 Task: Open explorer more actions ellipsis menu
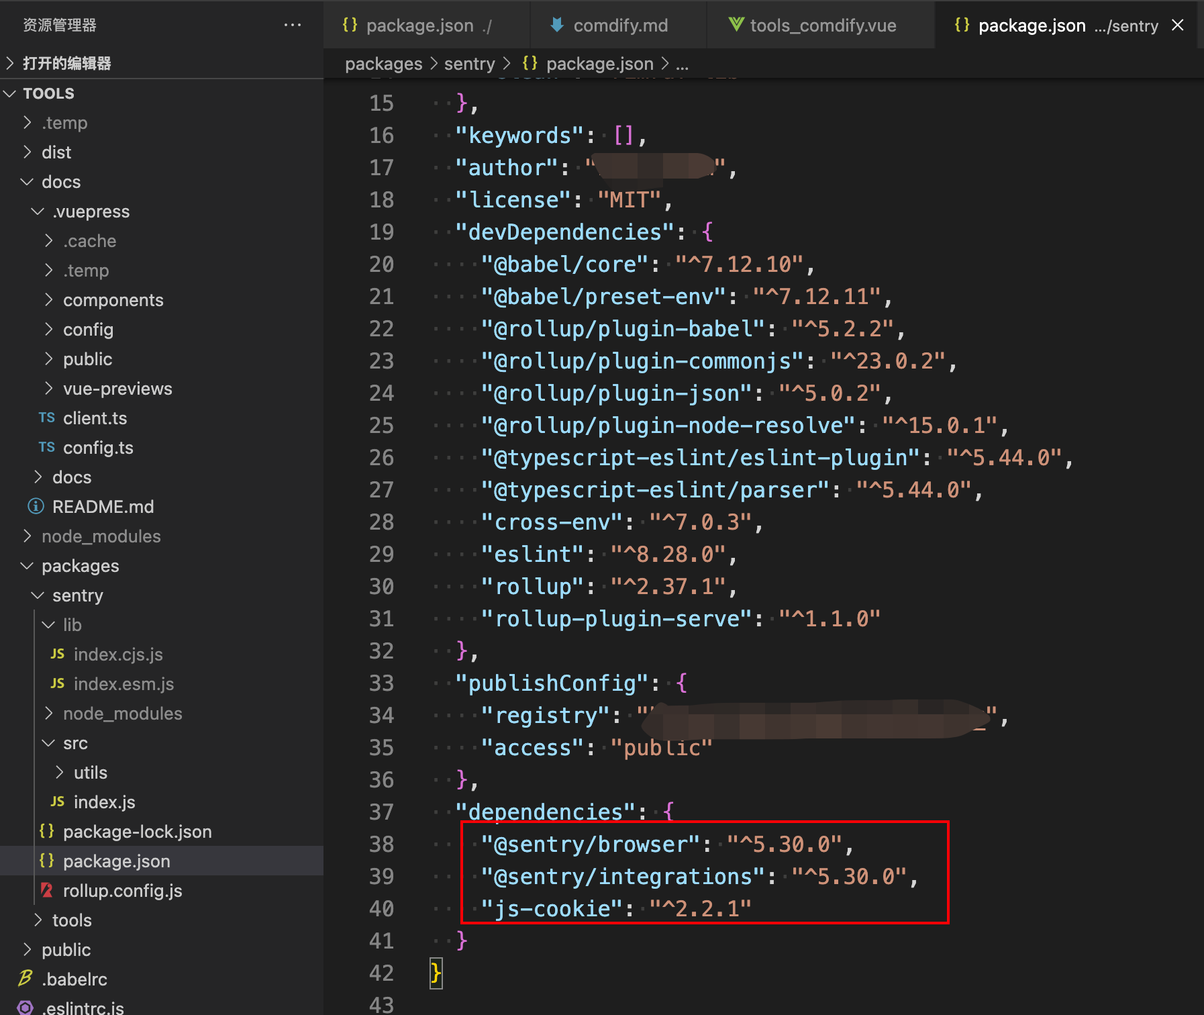[293, 26]
